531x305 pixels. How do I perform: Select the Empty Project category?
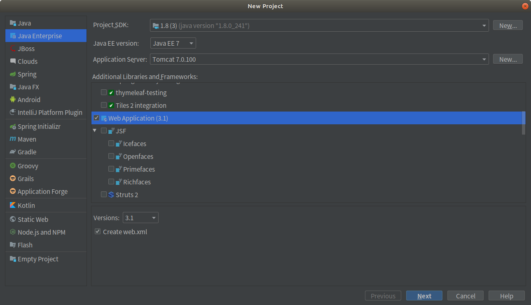click(37, 258)
